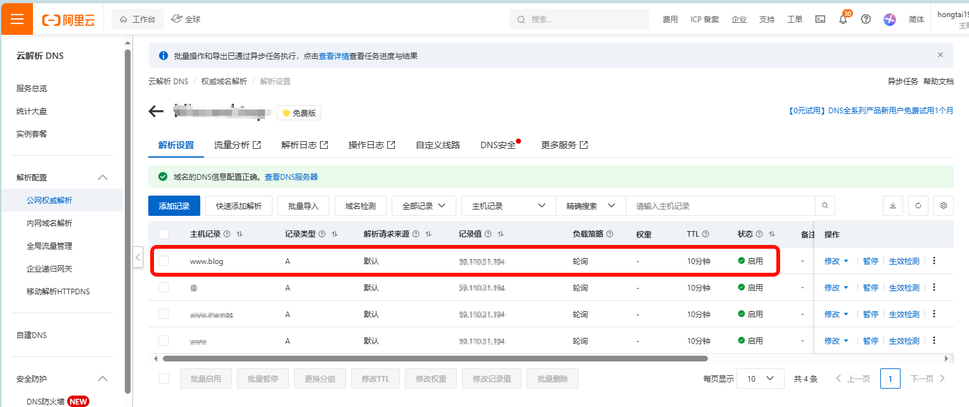Open the page size dropdown showing 10
Screen dimensions: 969x407
761,379
